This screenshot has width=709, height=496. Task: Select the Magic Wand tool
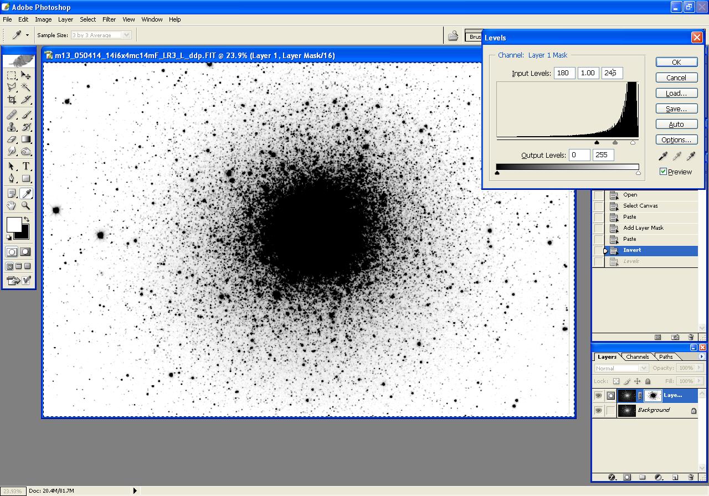coord(26,87)
